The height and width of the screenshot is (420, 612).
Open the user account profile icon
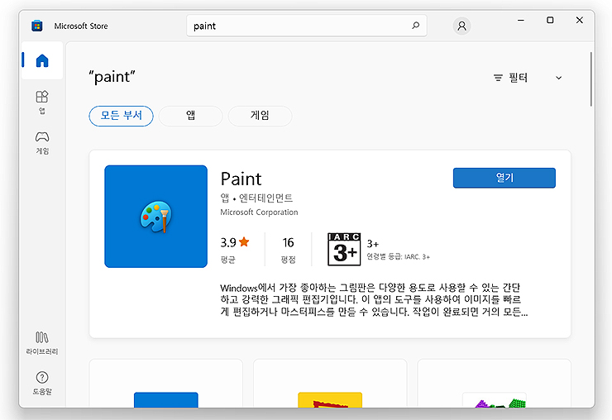point(461,26)
